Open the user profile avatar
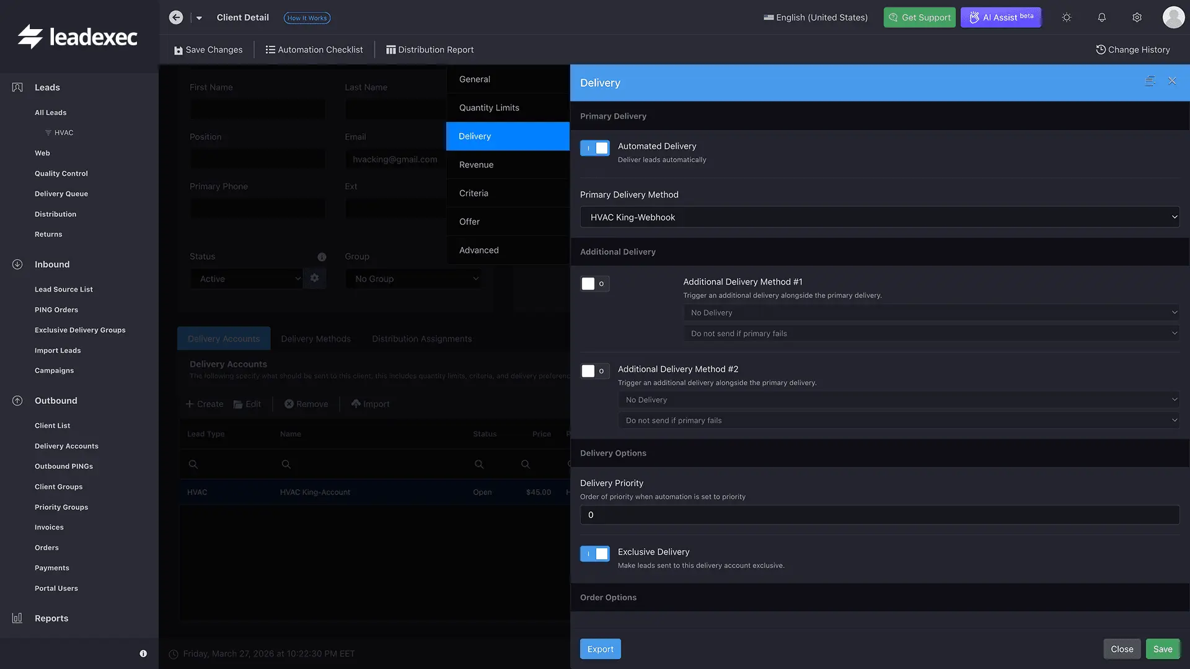 [x=1173, y=17]
